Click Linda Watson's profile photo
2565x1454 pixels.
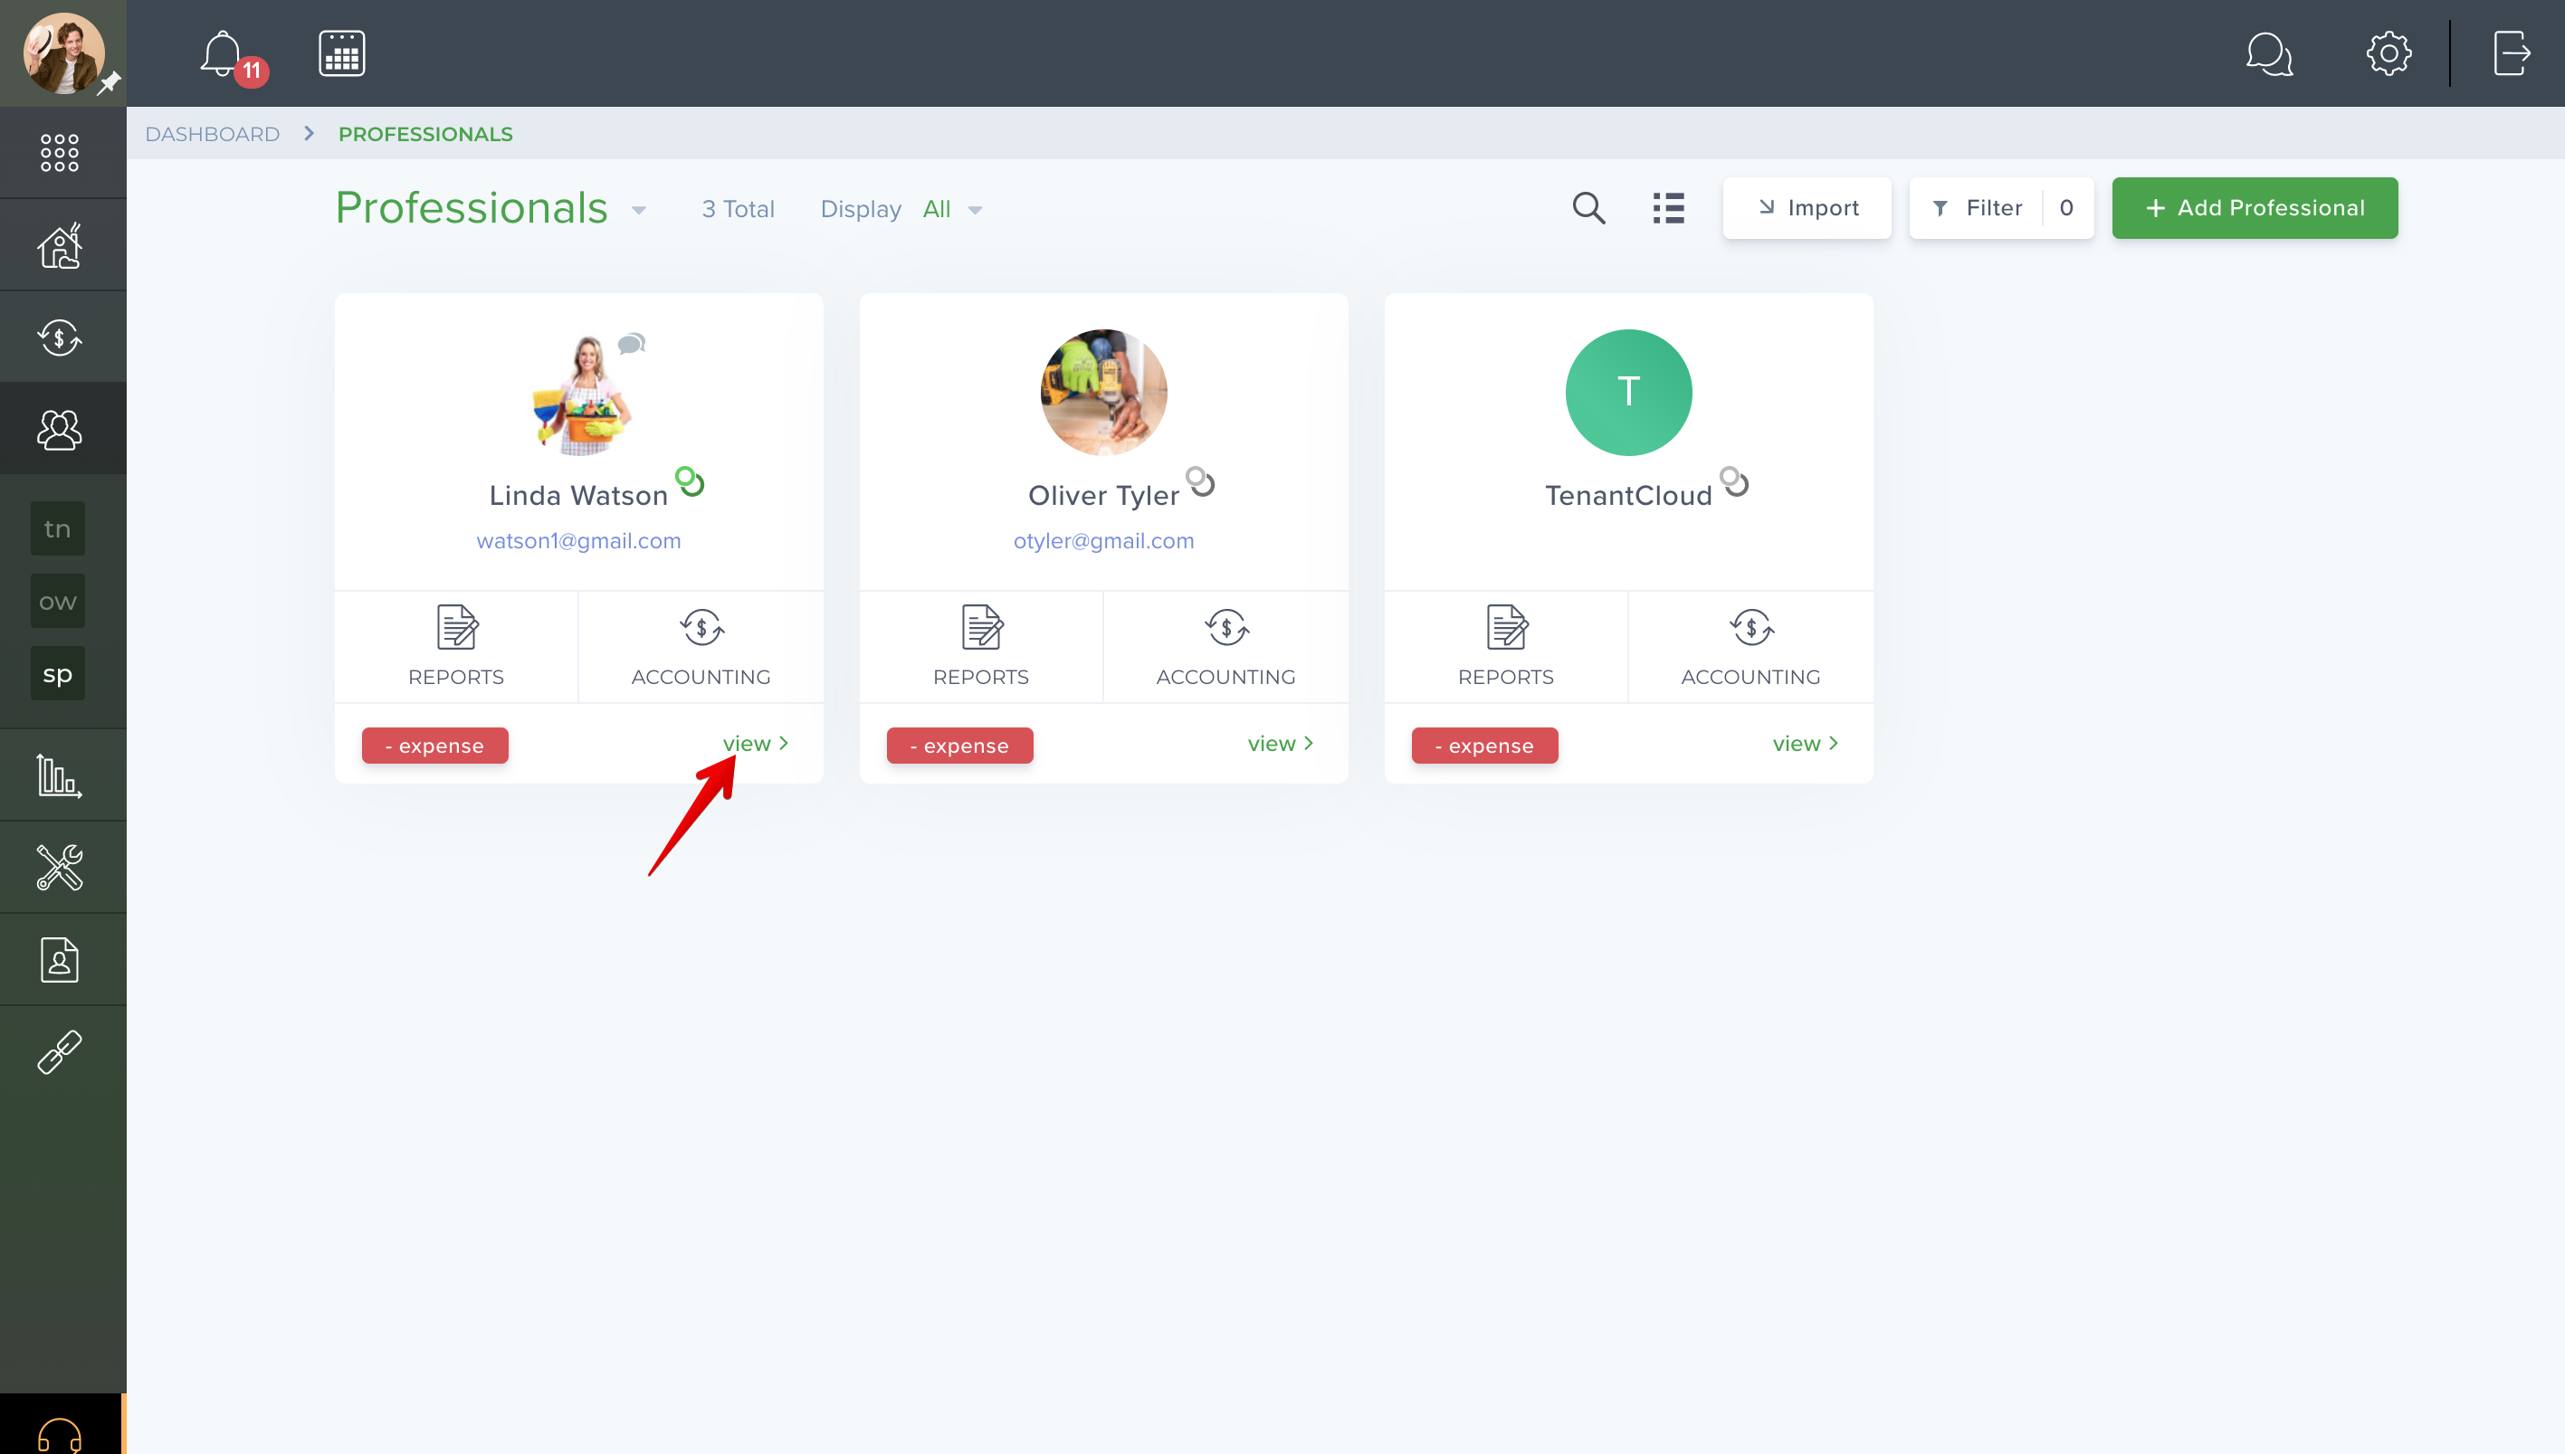coord(579,394)
